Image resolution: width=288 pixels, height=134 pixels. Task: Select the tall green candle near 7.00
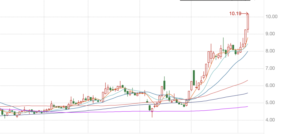point(194,78)
